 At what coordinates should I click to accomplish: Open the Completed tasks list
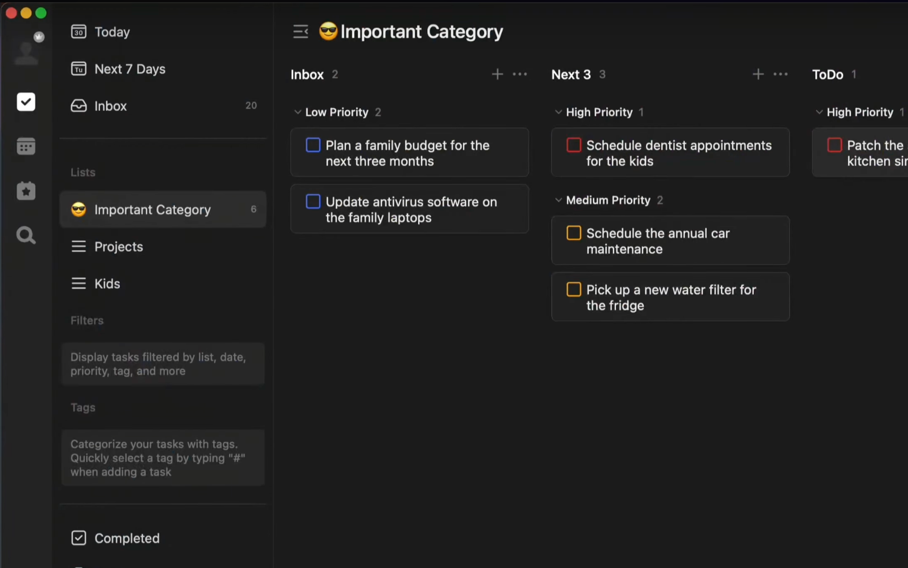[x=126, y=538]
